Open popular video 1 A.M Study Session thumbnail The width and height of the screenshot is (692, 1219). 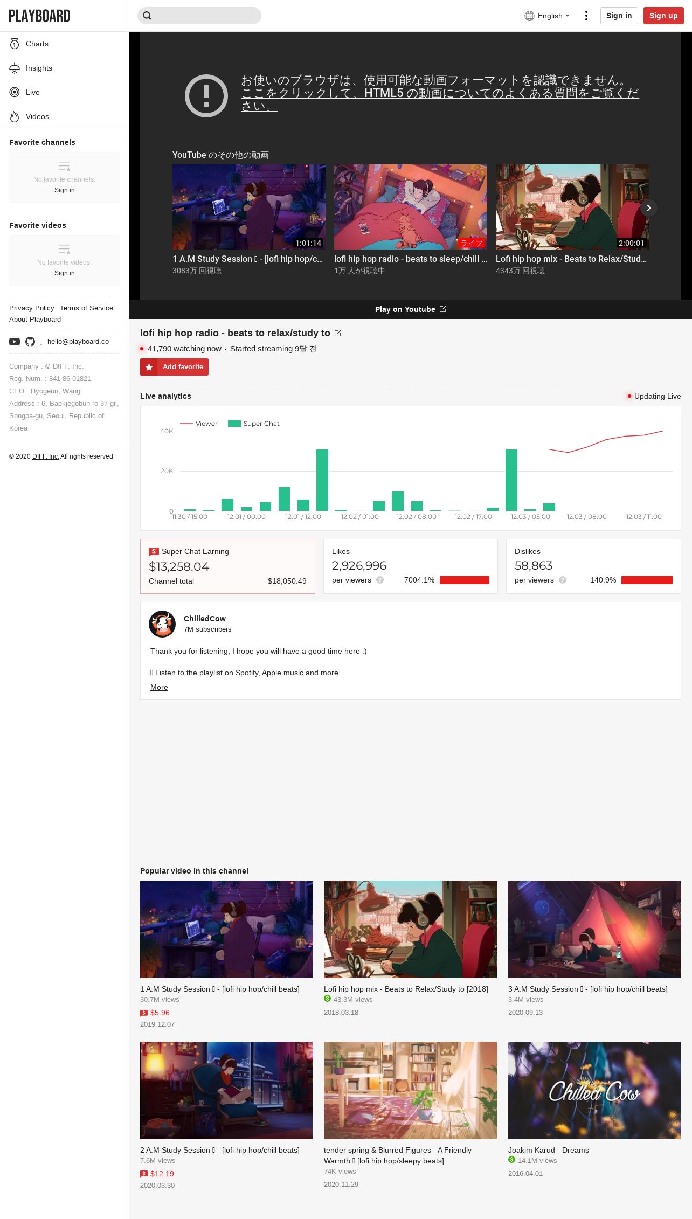[226, 929]
